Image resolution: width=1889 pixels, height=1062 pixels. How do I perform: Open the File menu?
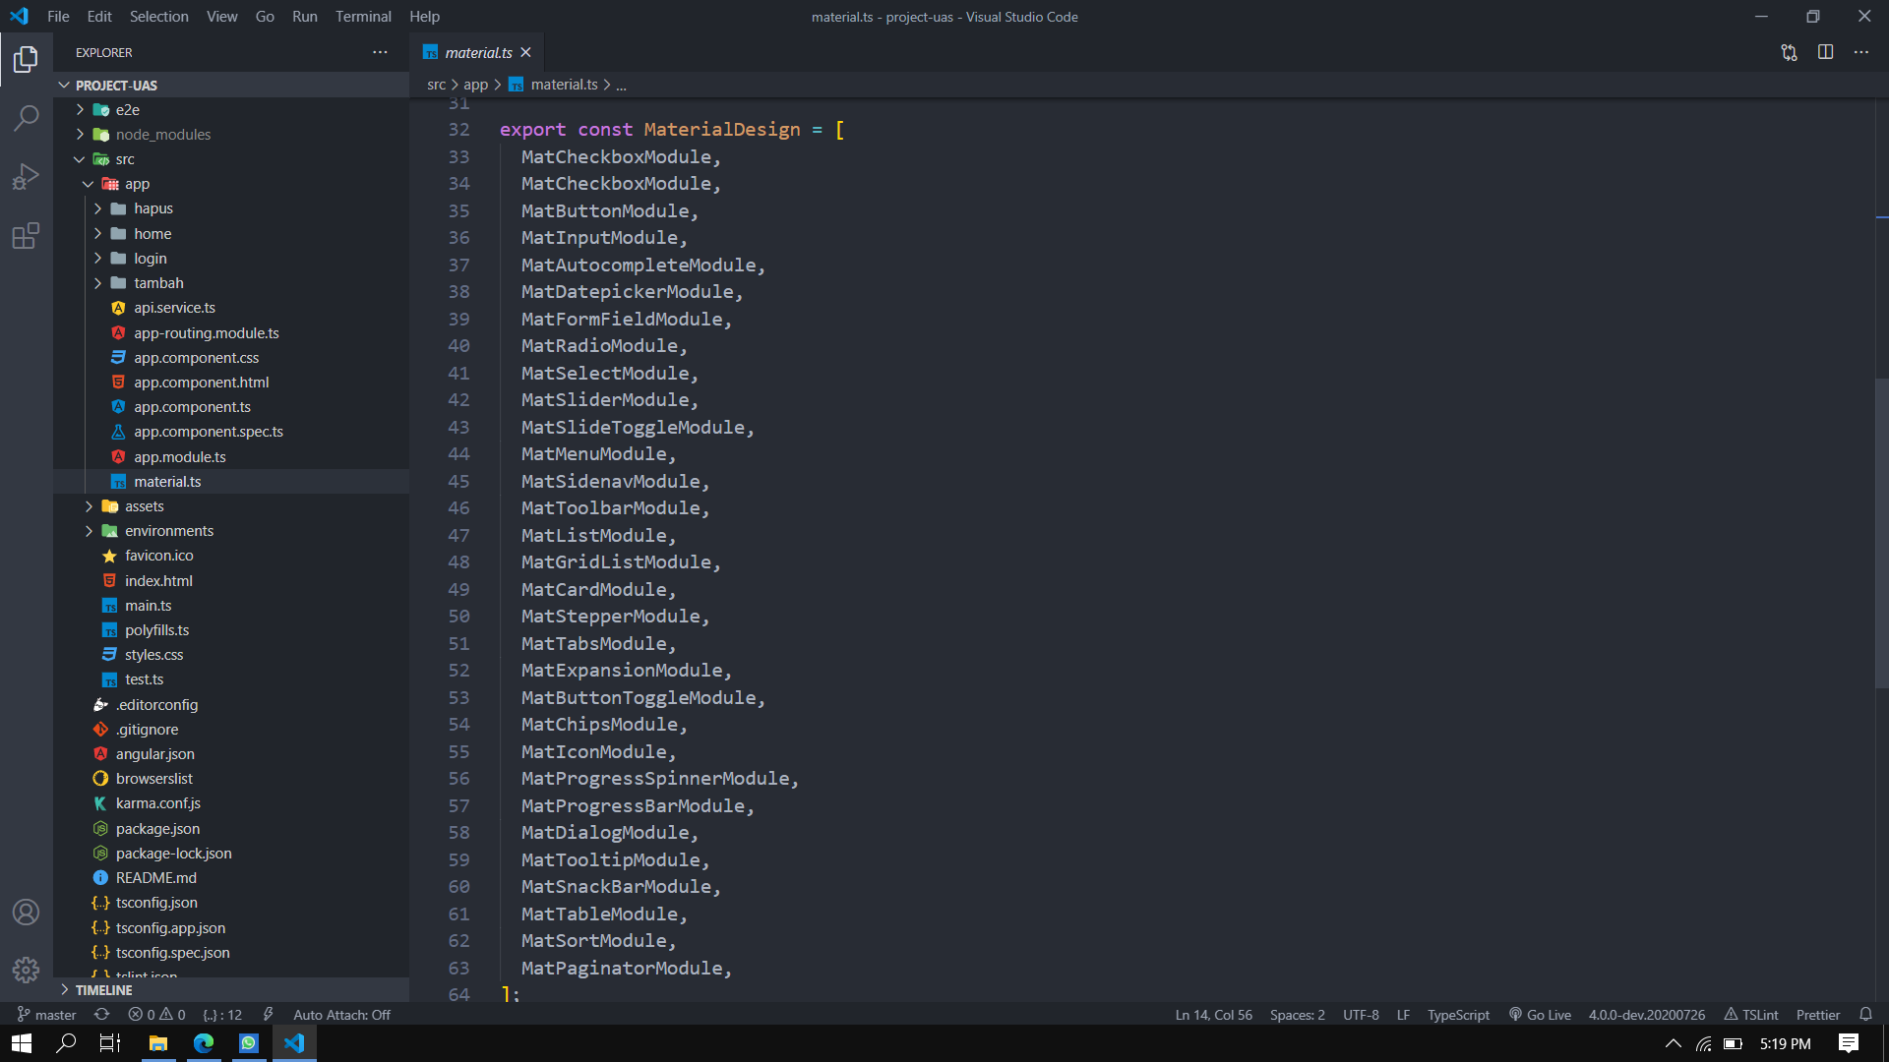[58, 16]
